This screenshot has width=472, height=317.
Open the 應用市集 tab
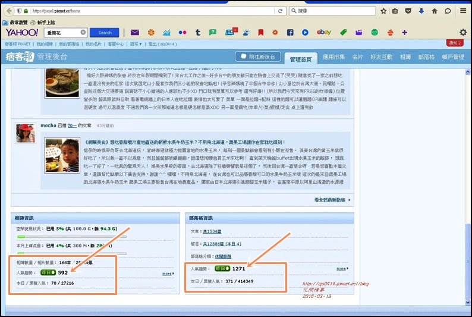333,57
